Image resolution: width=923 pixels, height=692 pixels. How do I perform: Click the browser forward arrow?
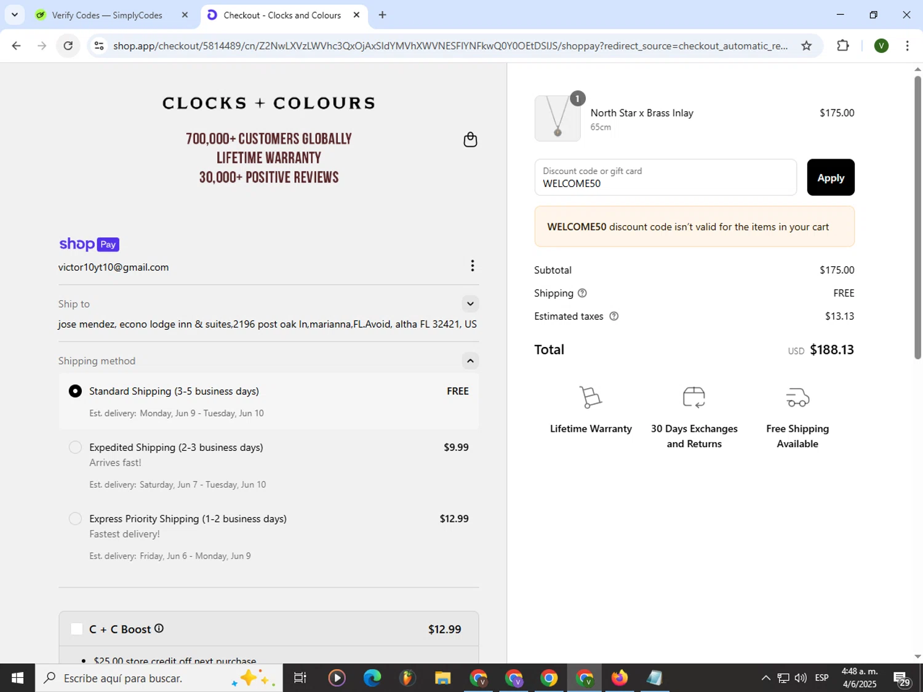42,46
